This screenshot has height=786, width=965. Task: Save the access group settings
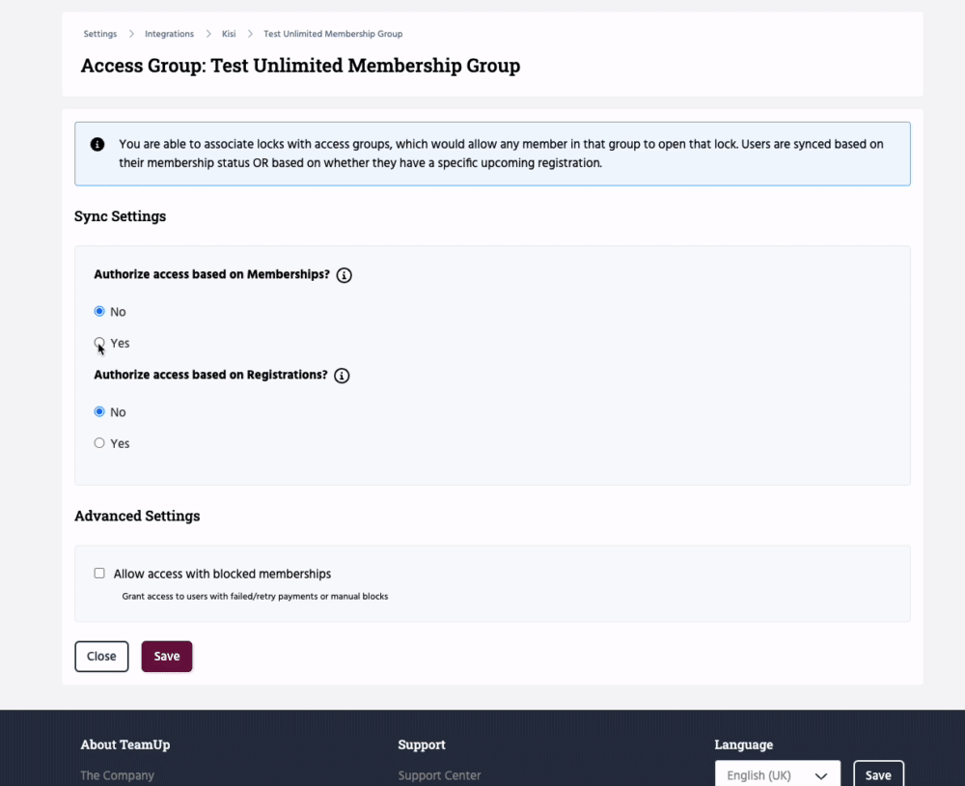[167, 657]
